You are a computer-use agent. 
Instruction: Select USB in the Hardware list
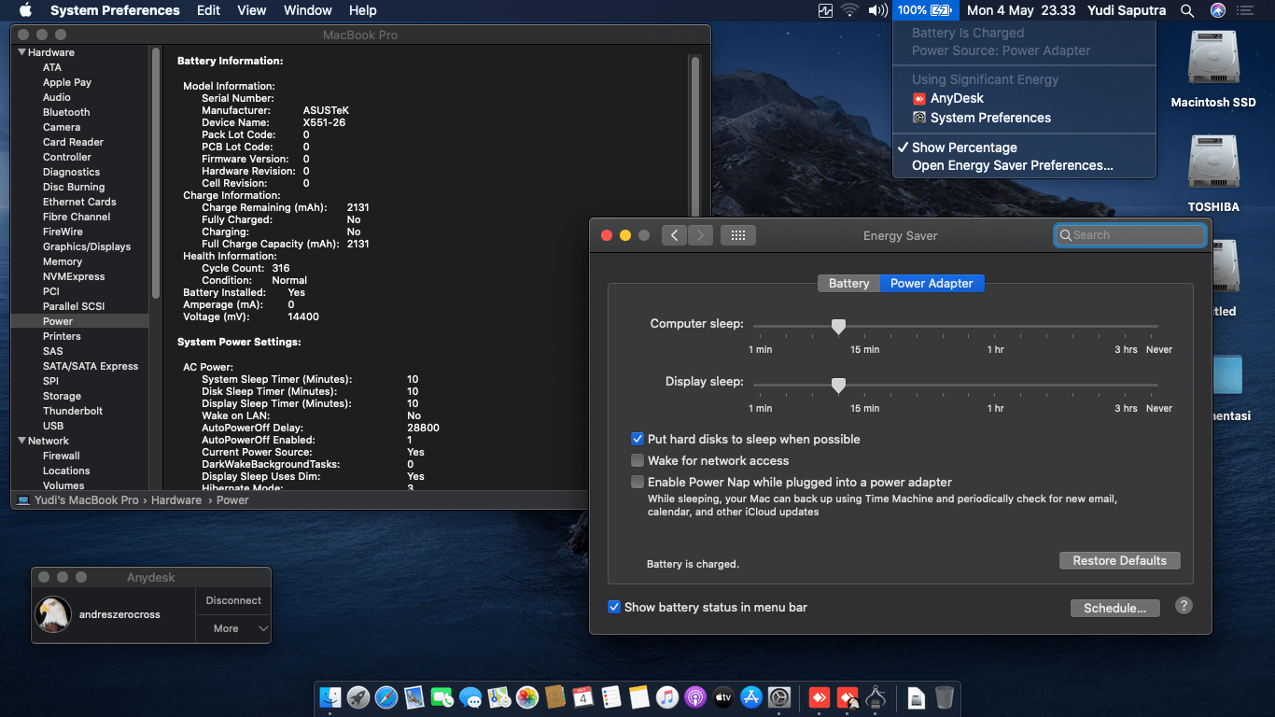click(x=53, y=426)
